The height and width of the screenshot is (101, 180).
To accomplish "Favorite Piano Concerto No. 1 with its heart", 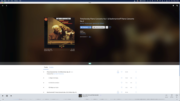I will [122, 72].
